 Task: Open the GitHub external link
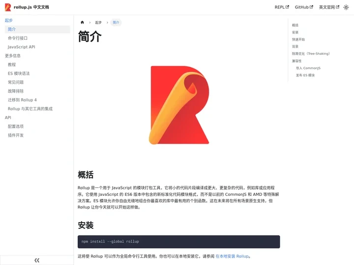click(x=304, y=7)
